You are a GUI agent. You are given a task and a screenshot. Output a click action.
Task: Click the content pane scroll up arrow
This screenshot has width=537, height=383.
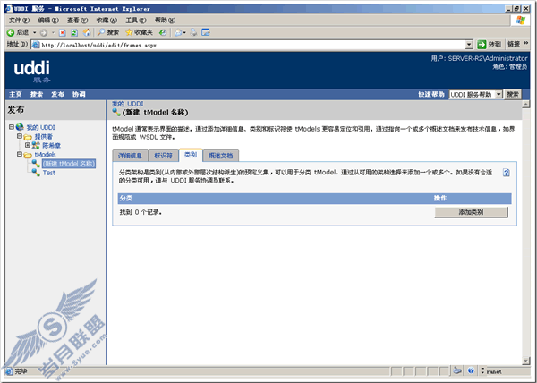(526, 104)
